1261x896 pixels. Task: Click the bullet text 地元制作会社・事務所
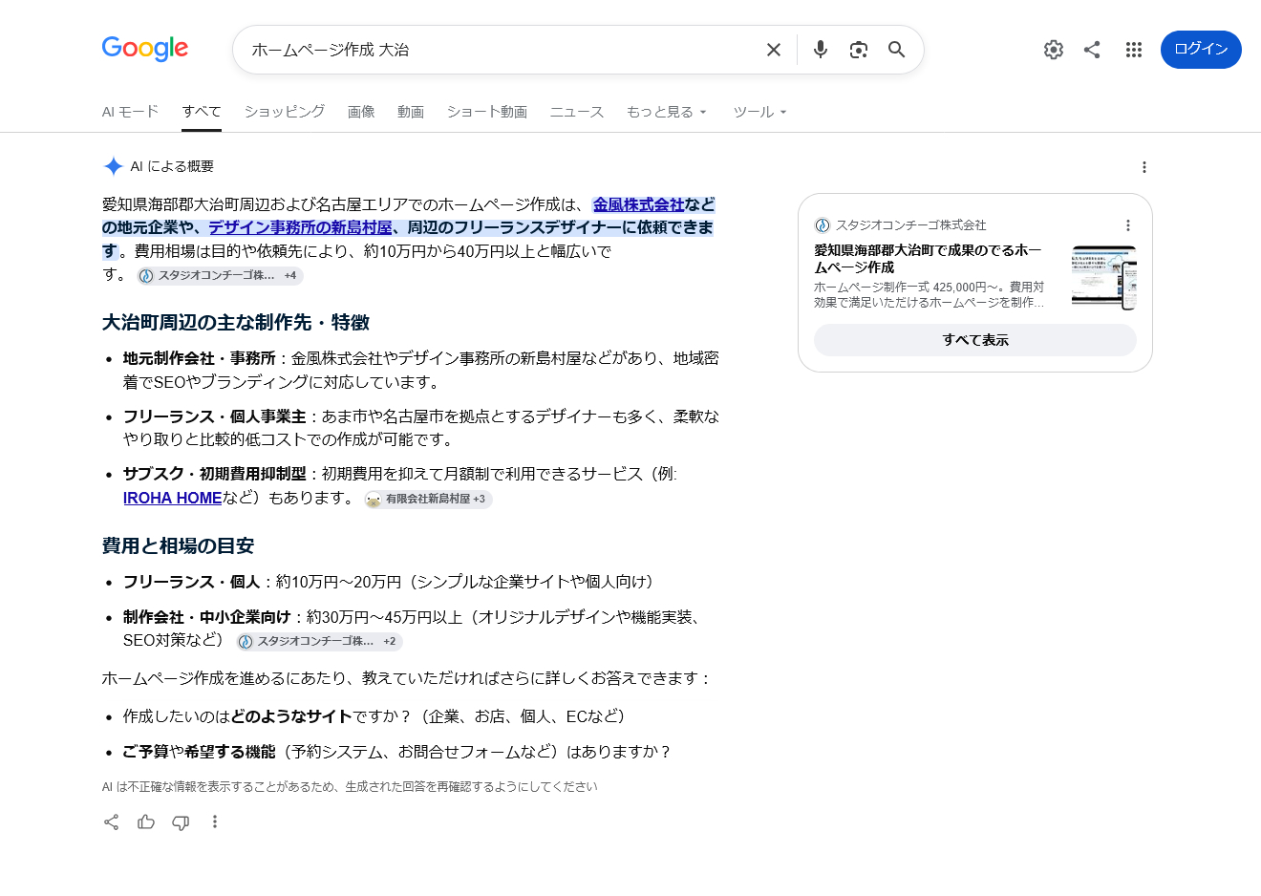(x=200, y=358)
